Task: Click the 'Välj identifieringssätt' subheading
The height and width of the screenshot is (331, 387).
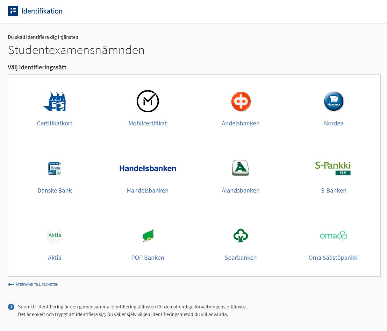Action: point(37,67)
